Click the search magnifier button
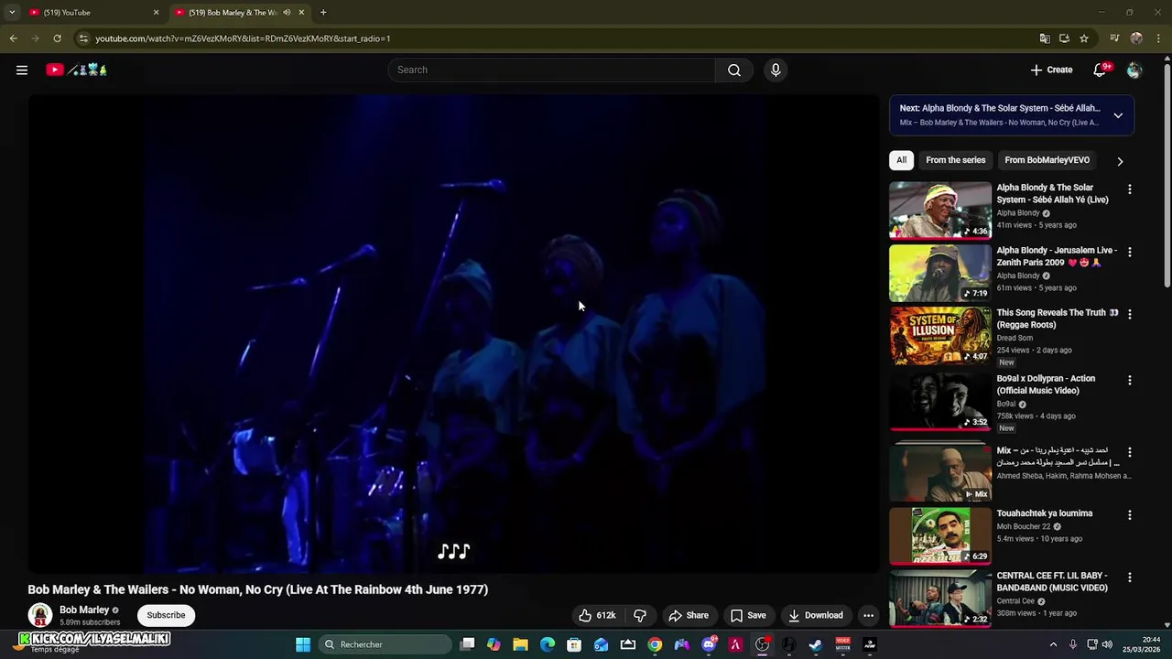Viewport: 1172px width, 659px height. point(734,70)
